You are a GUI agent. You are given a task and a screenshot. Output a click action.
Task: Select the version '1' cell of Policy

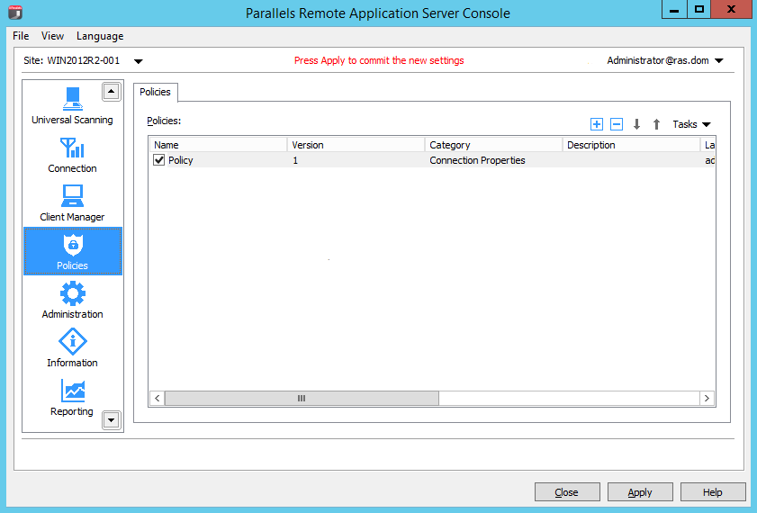[295, 160]
